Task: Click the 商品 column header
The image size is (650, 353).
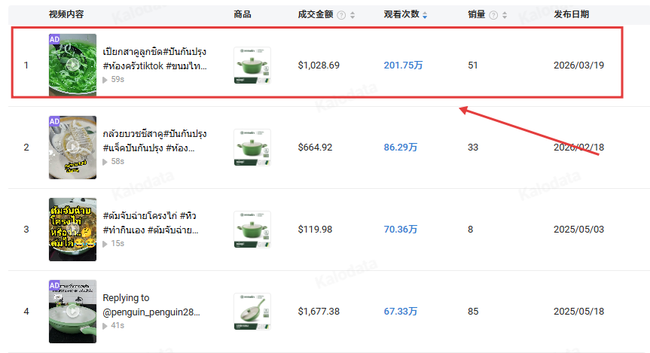Action: click(243, 14)
